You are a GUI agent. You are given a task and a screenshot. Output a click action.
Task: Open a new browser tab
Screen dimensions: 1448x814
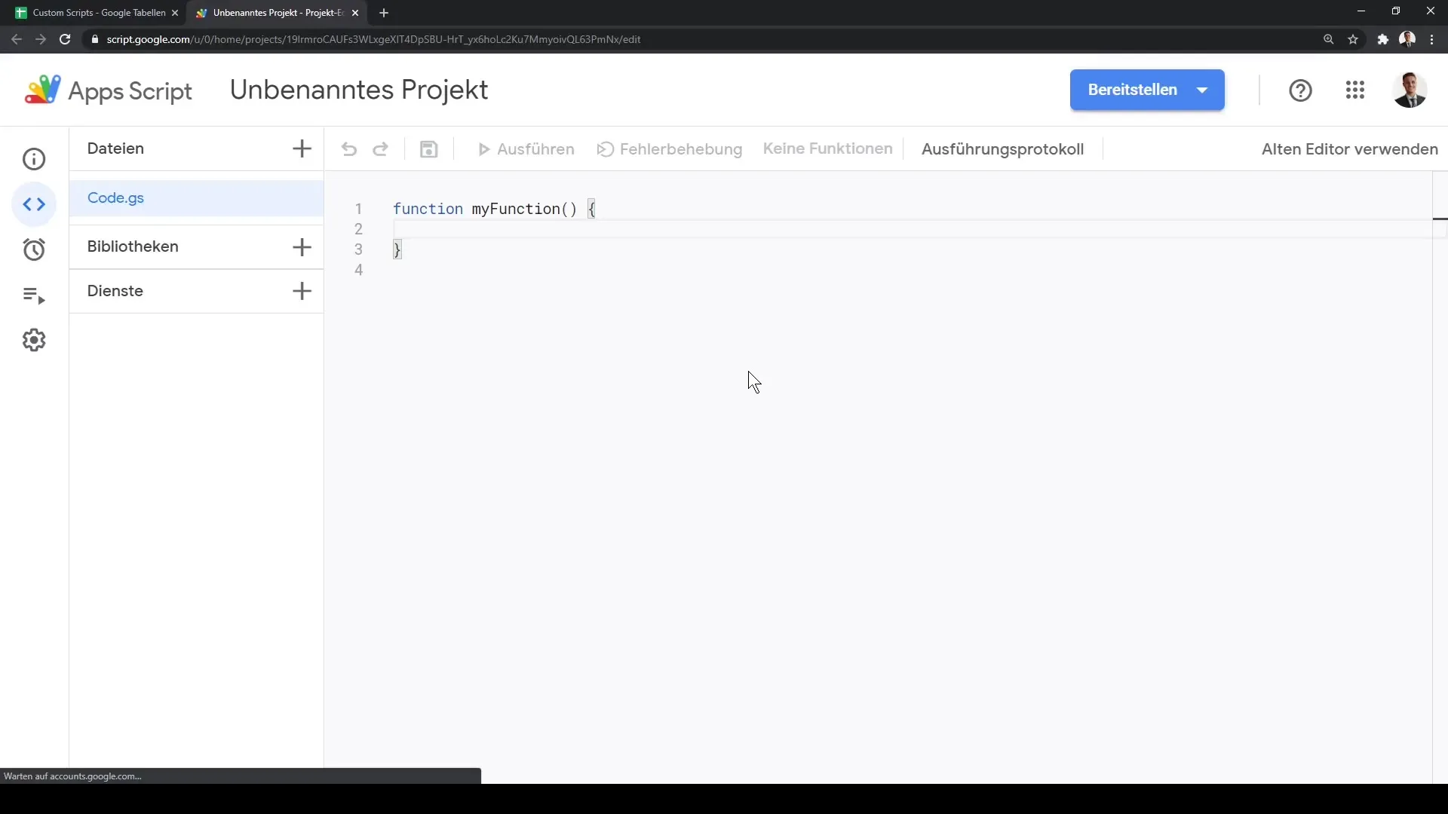point(384,13)
